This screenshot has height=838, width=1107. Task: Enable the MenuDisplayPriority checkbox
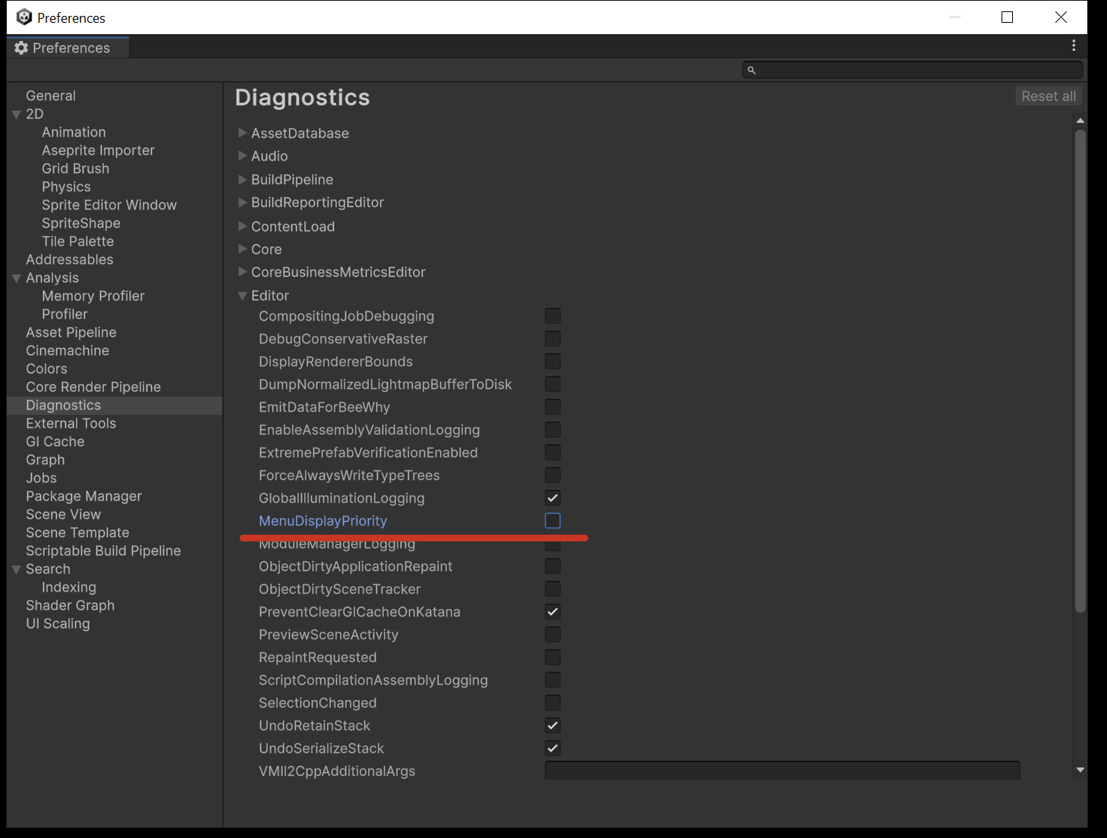click(552, 520)
